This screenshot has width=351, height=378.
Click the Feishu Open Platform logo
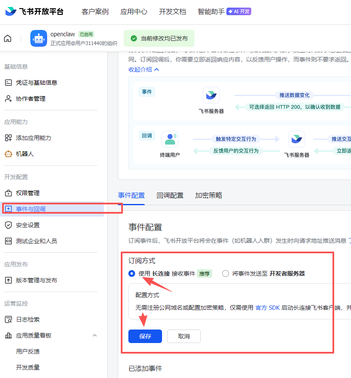[x=34, y=11]
